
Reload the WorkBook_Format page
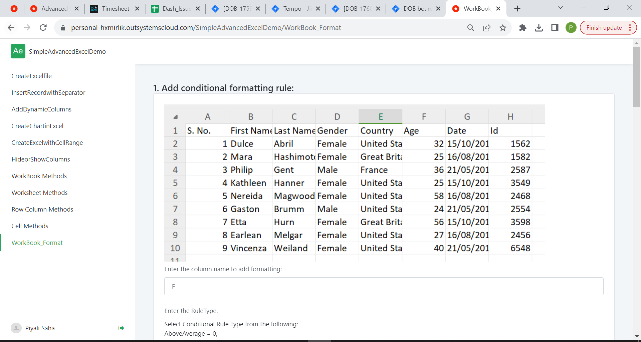(x=43, y=28)
